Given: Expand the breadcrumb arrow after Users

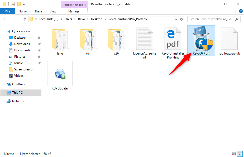Looking at the screenshot, I should (75, 19).
